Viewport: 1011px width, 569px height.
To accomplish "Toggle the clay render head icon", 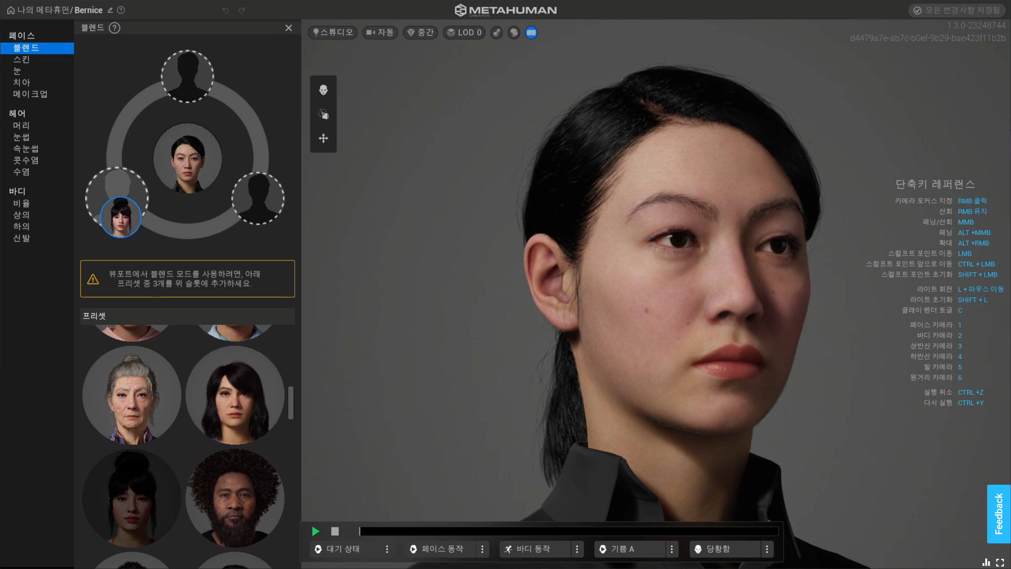I will pyautogui.click(x=514, y=33).
